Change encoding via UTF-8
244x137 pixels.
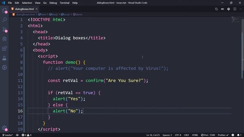(178, 135)
